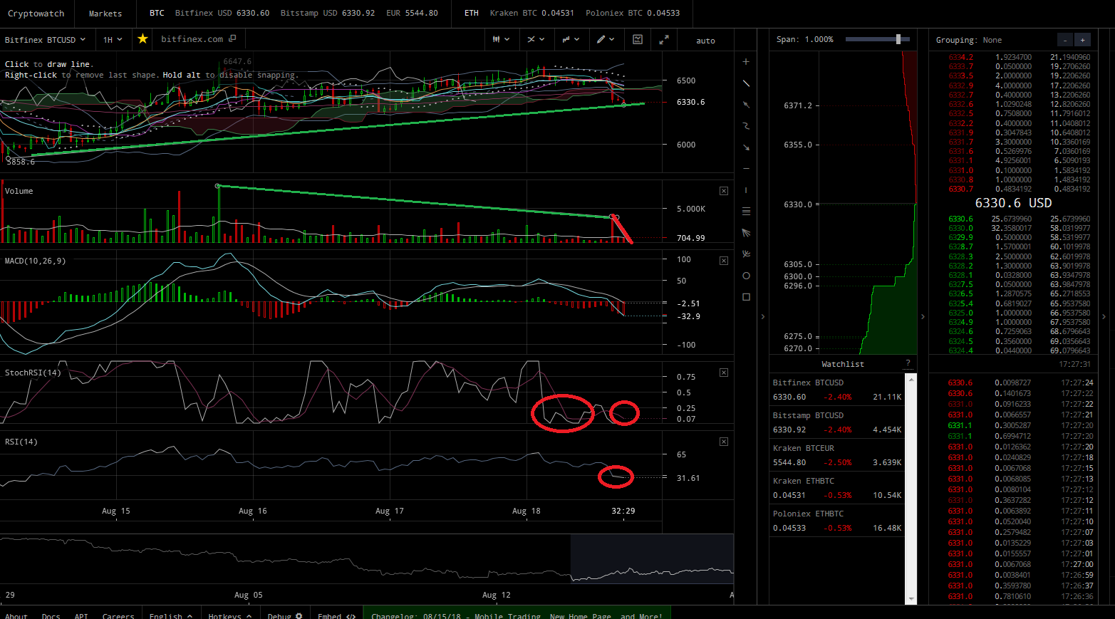
Task: Decrease order book grouping with minus button
Action: point(1064,40)
